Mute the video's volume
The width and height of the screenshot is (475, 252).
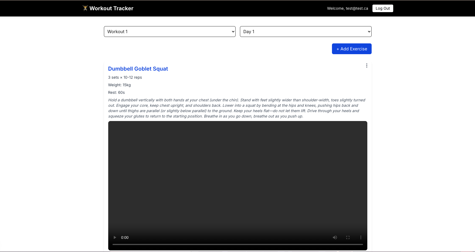335,237
